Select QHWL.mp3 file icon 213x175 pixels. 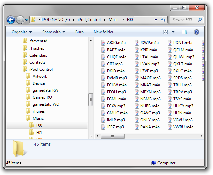tap(170, 57)
